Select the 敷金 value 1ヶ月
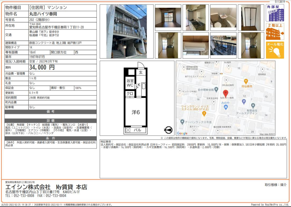291x207 pixels. click(x=33, y=78)
